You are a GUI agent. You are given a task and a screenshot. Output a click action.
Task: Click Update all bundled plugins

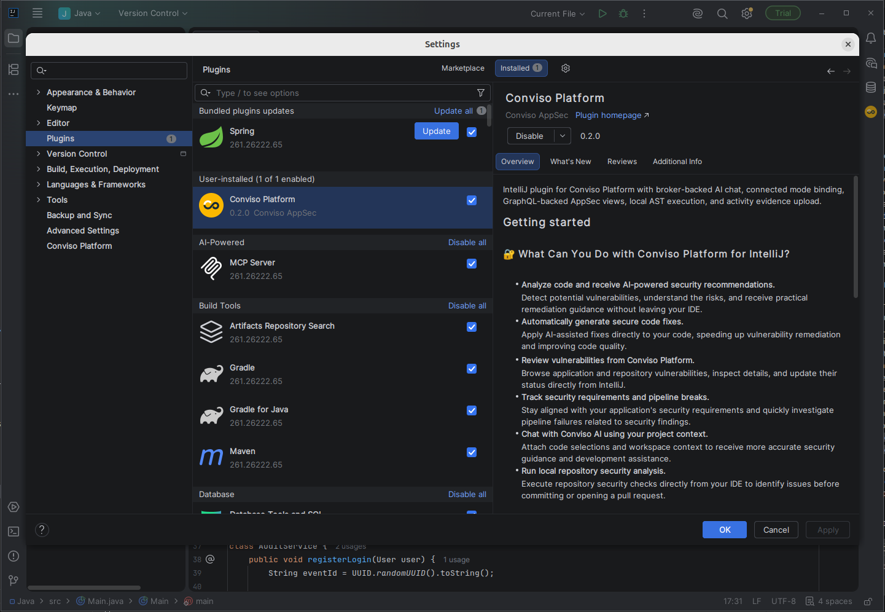click(x=453, y=111)
